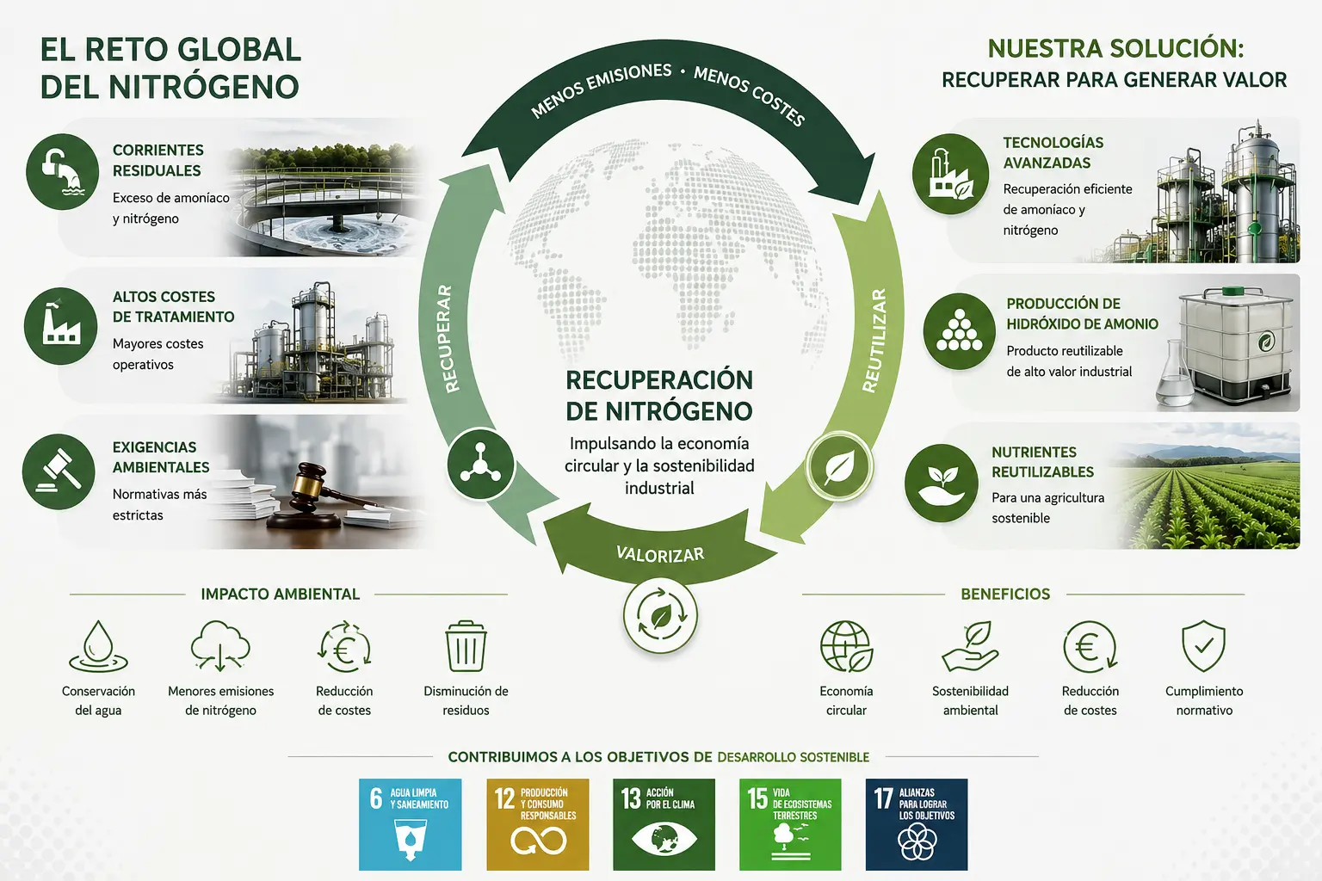The image size is (1322, 881).
Task: Click the euro icon under Impacto Ambiental
Action: point(344,647)
